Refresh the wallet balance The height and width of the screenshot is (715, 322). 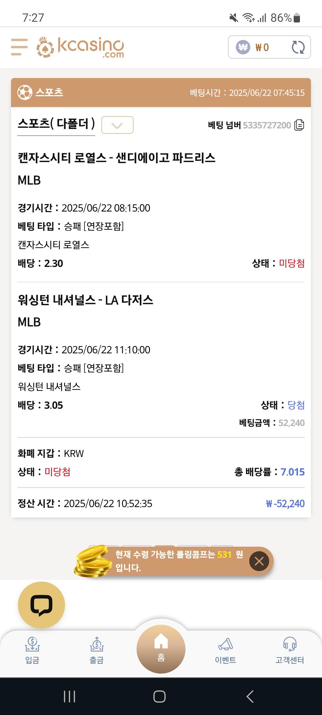point(298,47)
